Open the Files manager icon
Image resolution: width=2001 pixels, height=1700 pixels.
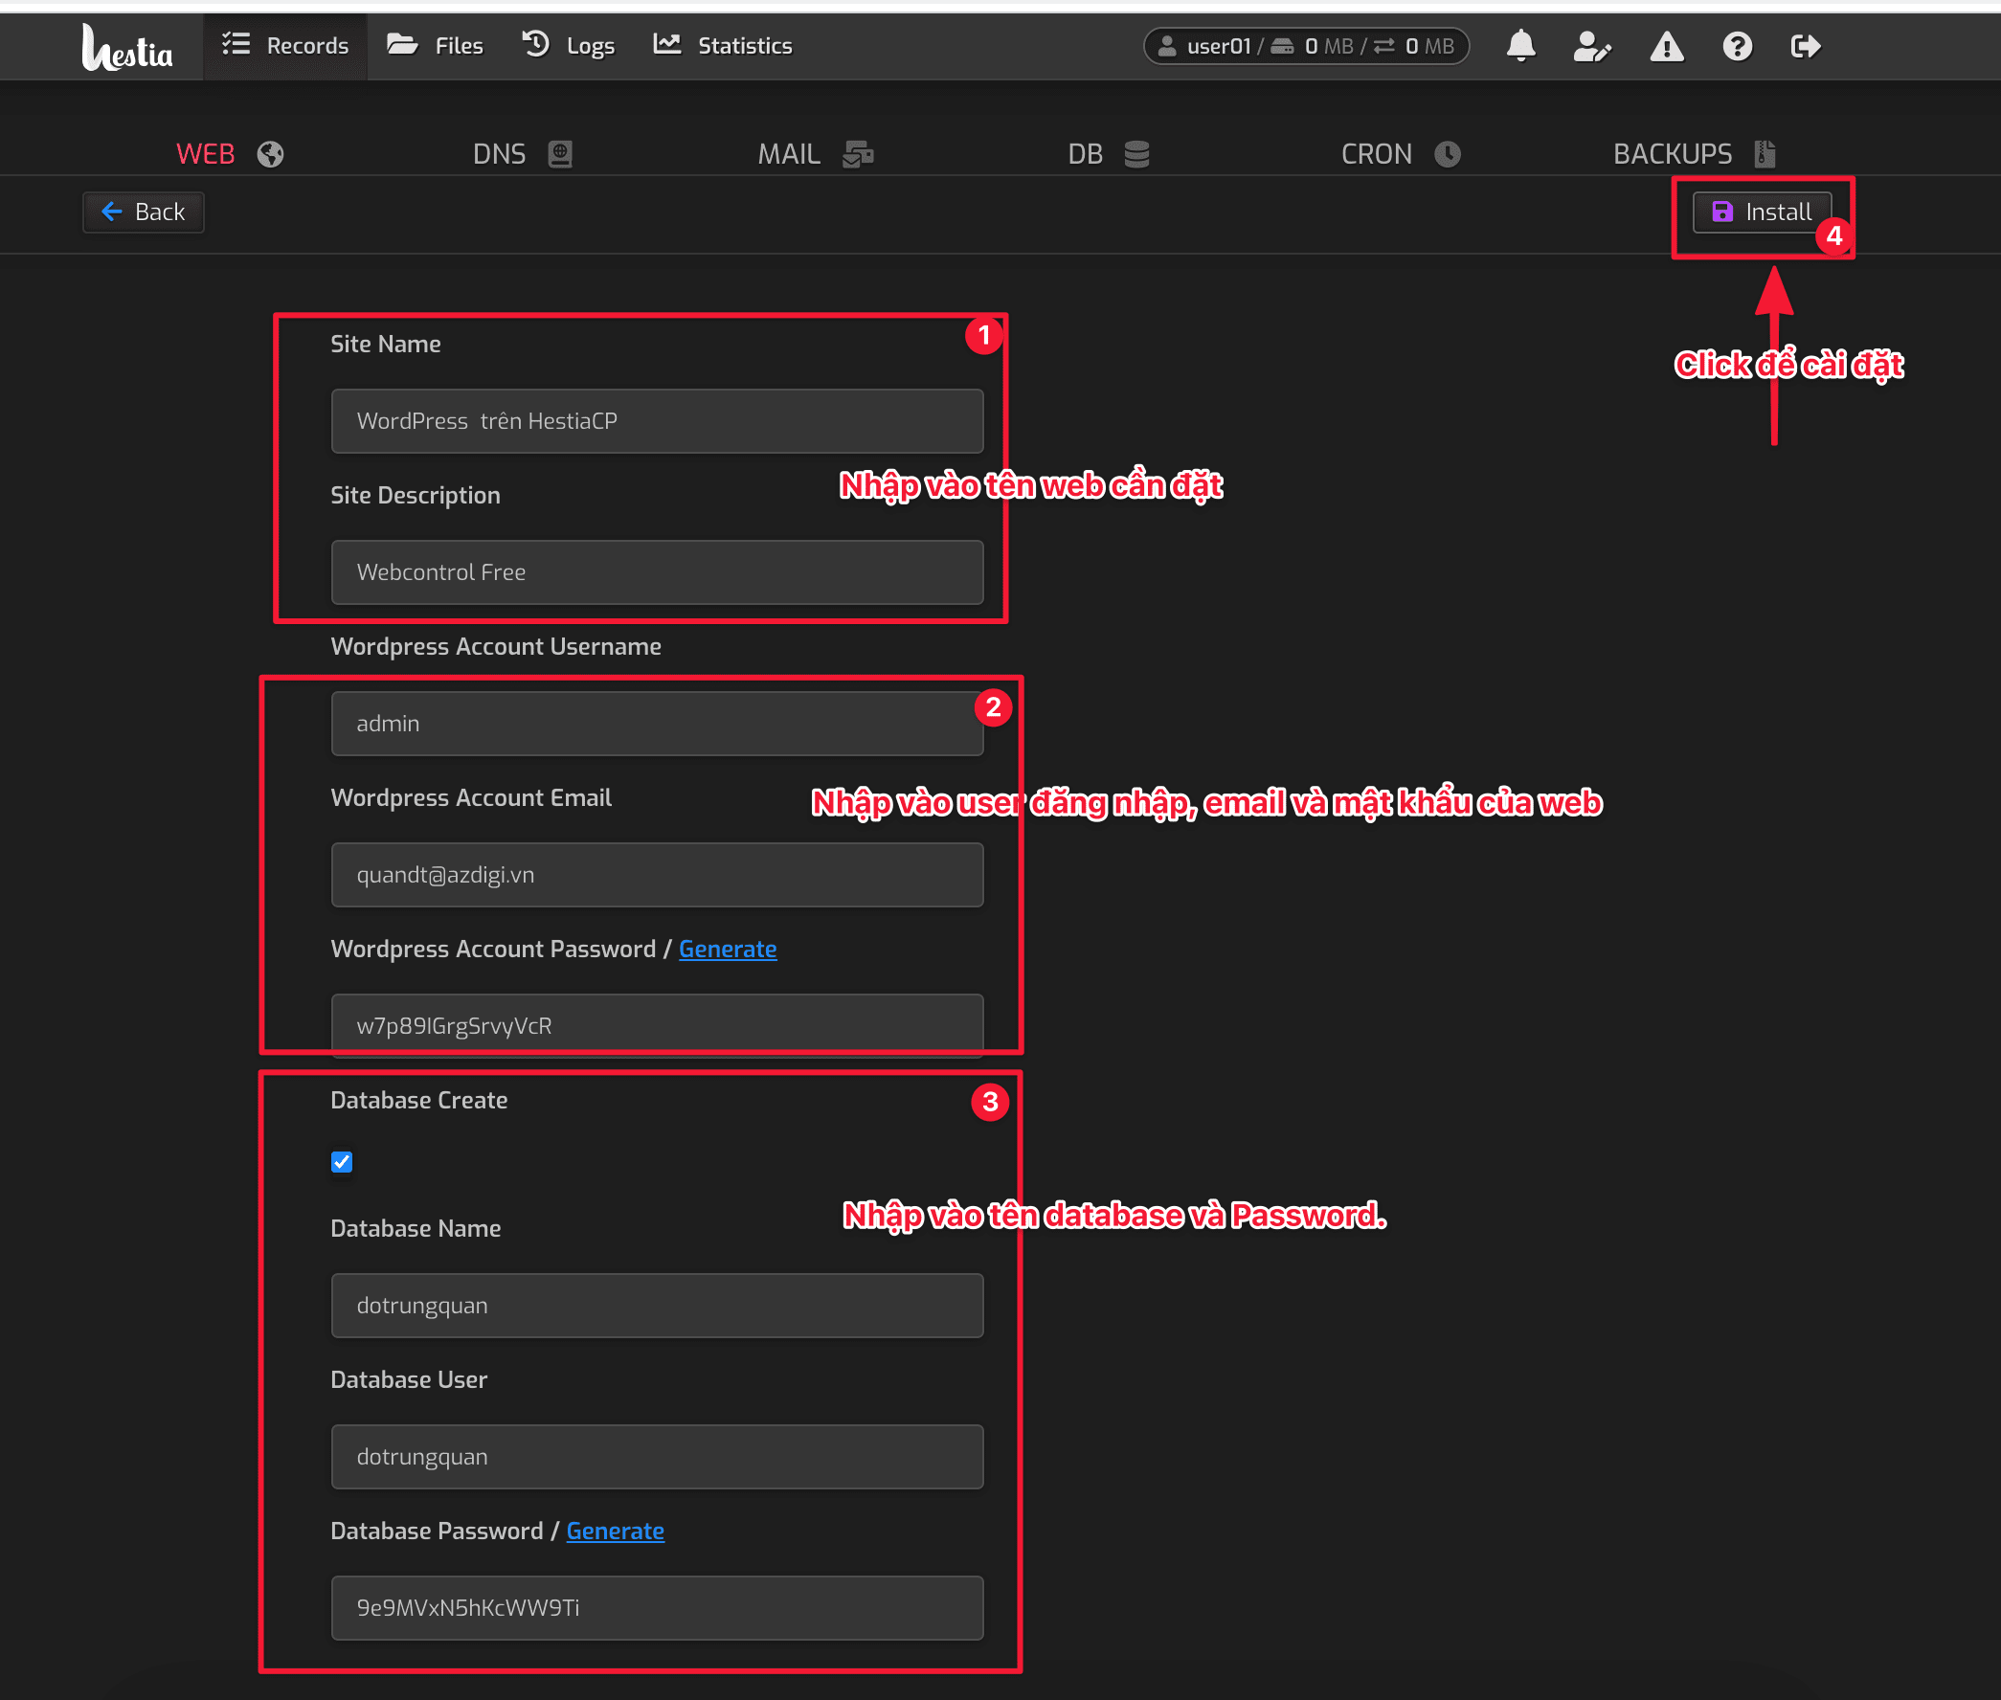point(403,44)
